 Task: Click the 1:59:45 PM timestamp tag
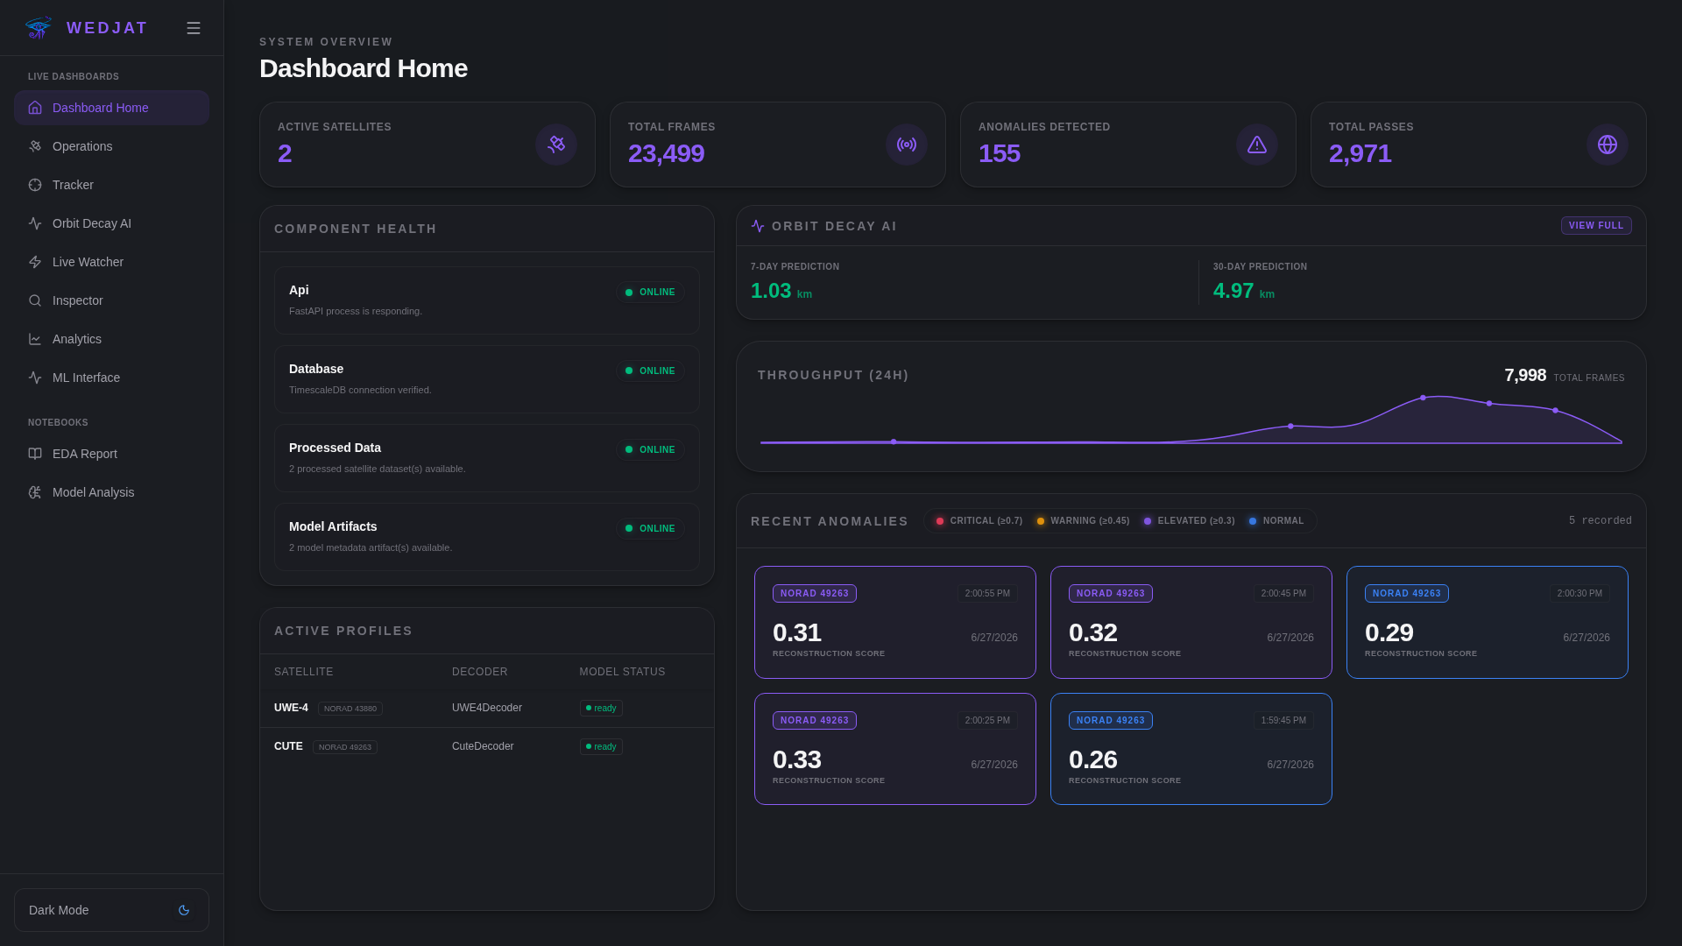pos(1283,721)
